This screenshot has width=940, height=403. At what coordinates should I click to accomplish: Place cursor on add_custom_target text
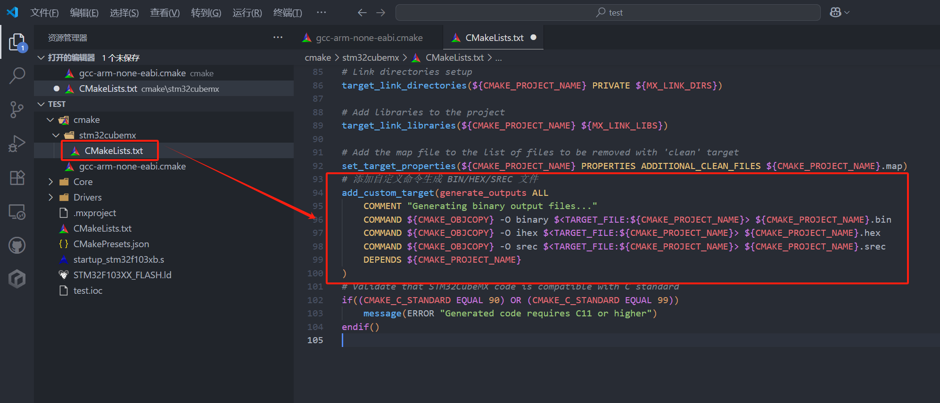388,193
